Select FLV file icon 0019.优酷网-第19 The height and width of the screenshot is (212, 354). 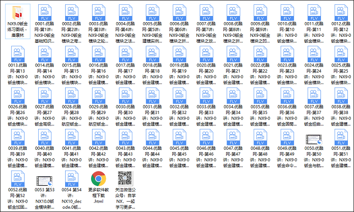tap(179, 54)
